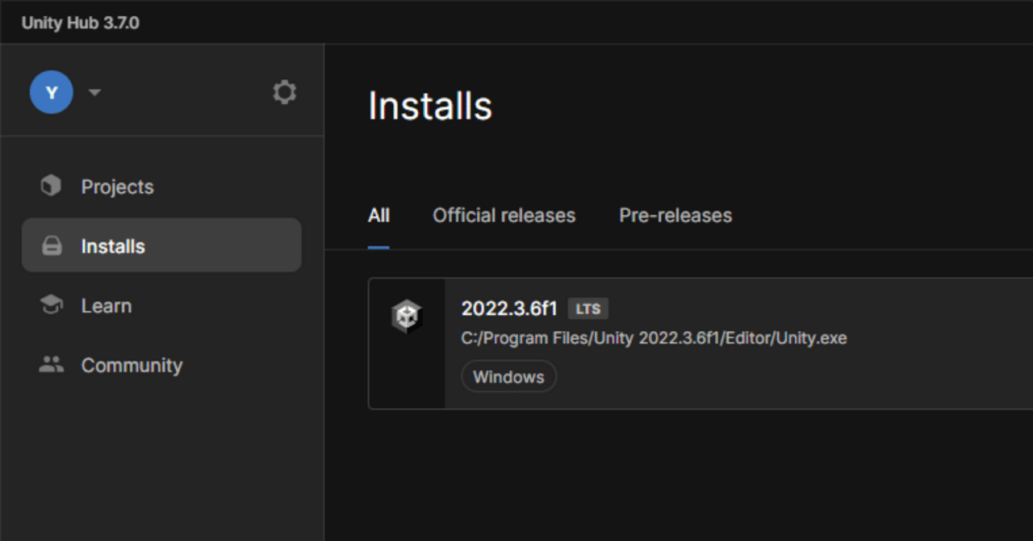This screenshot has width=1033, height=541.
Task: Select the Installs sidebar label
Action: click(x=113, y=246)
